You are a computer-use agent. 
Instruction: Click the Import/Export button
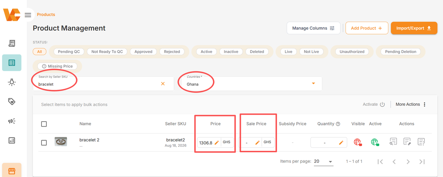tap(414, 28)
